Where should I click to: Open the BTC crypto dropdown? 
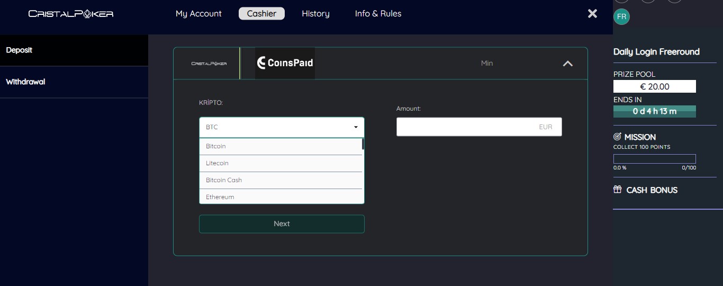click(282, 127)
